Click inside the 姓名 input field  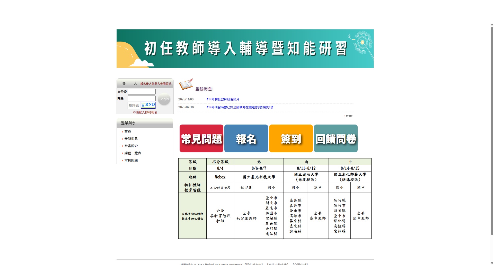[142, 98]
